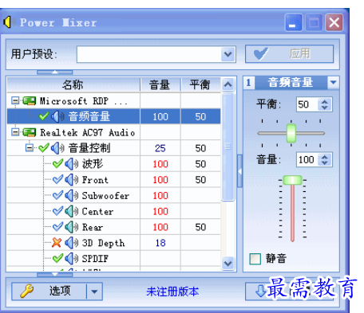Image resolution: width=364 pixels, height=313 pixels.
Task: Click the speaker icon of 波形 row
Action: pyautogui.click(x=71, y=164)
